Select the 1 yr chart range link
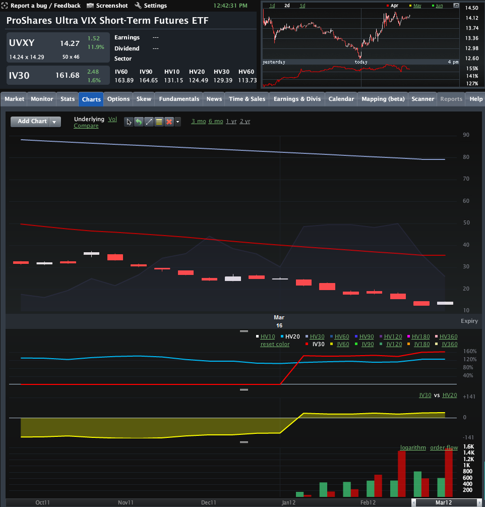 point(231,121)
